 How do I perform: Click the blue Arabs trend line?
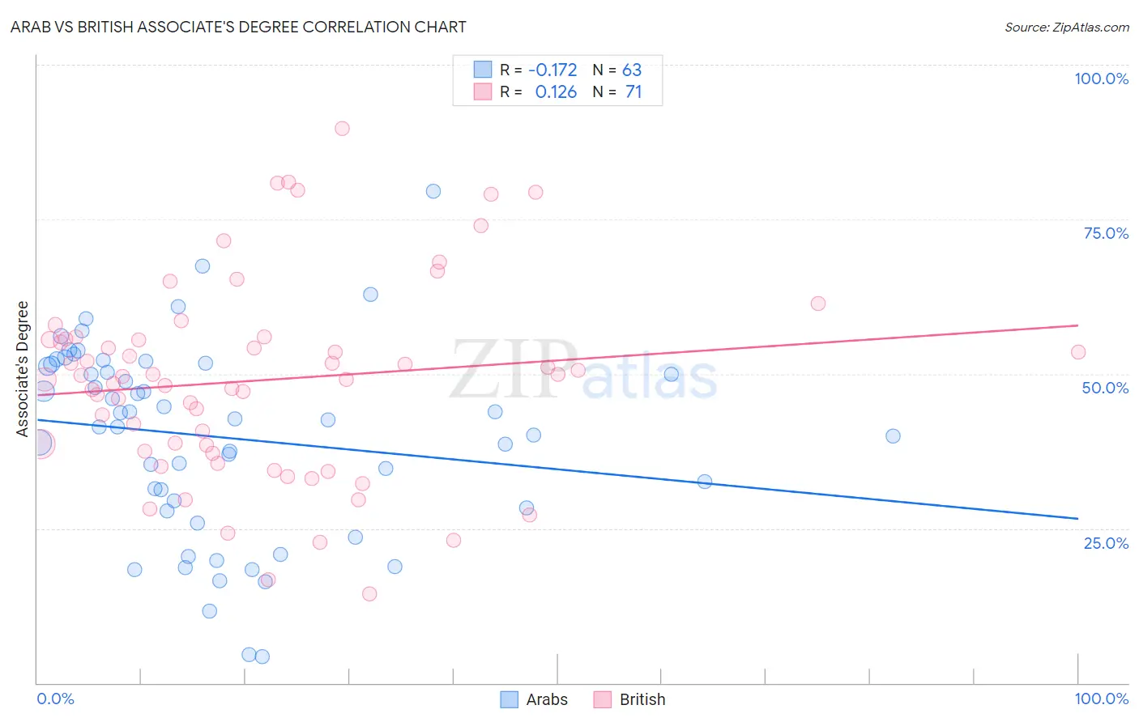click(557, 469)
